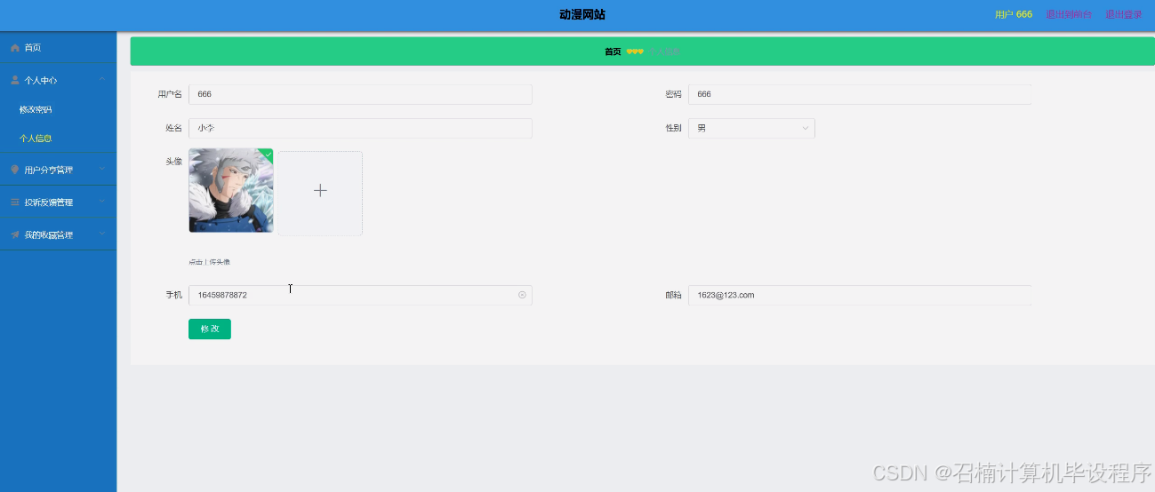1155x492 pixels.
Task: Click the 邮箱 field label
Action: 673,295
